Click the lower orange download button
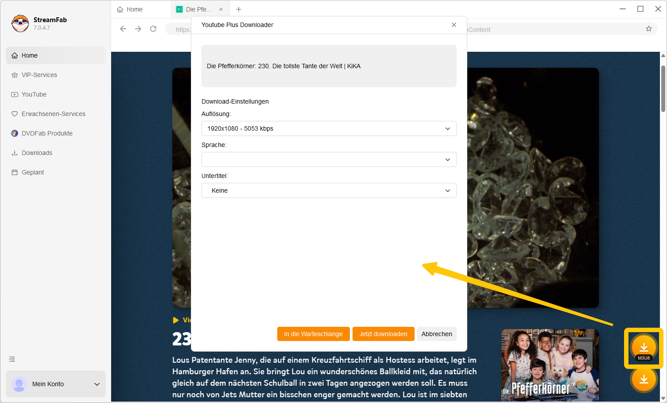667x403 pixels. pos(644,380)
